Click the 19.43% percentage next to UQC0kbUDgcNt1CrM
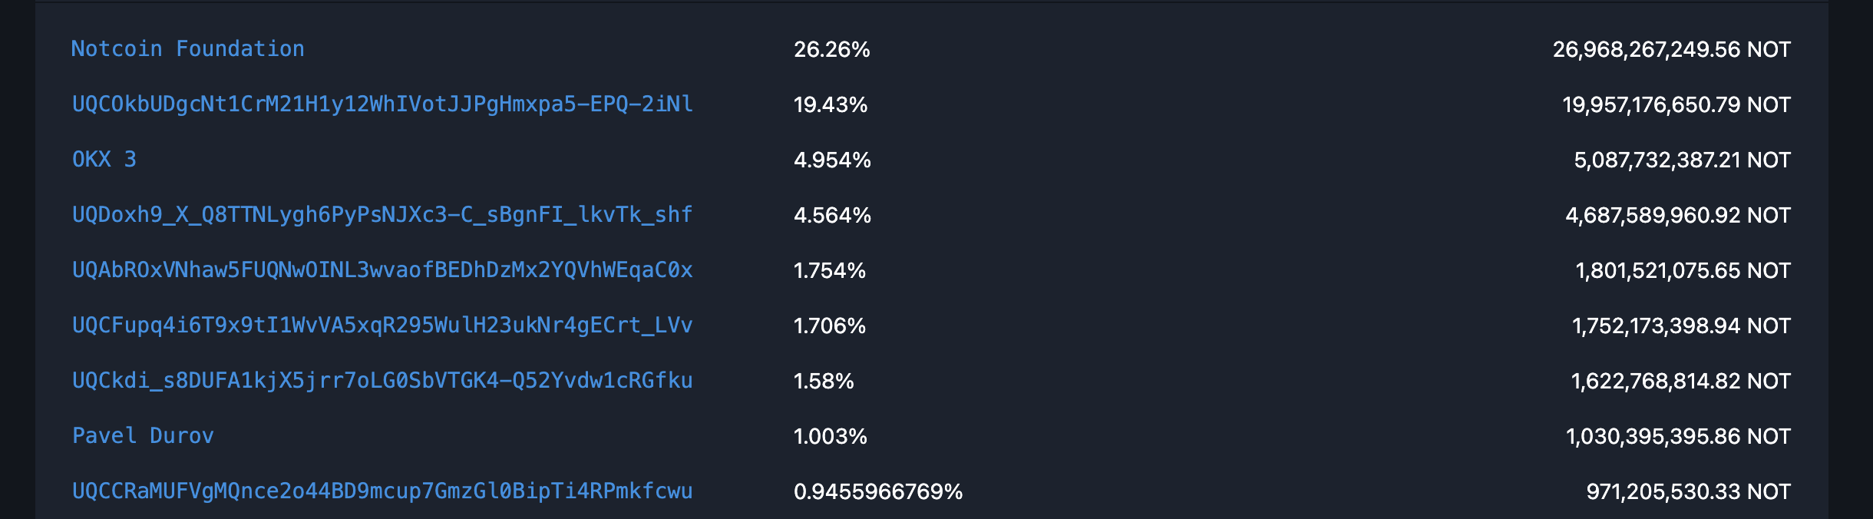 (x=833, y=106)
